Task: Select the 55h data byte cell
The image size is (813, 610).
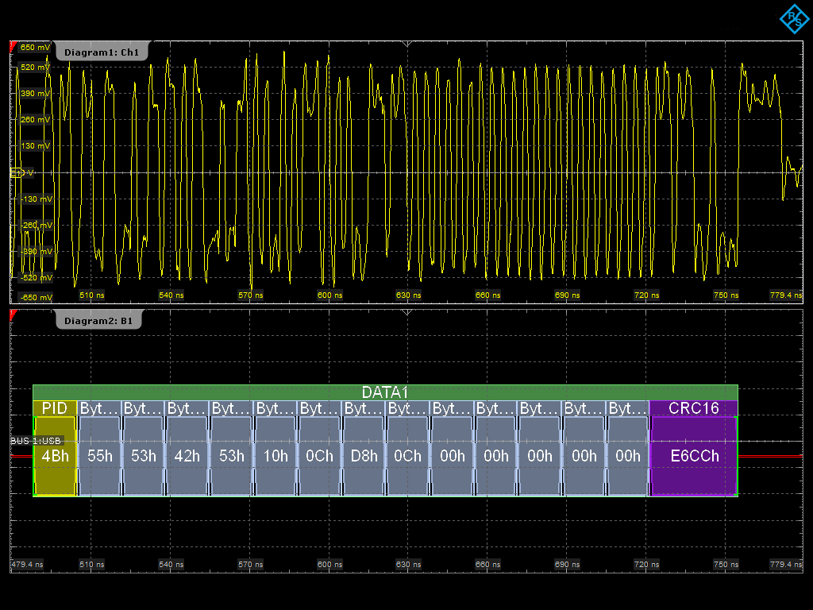Action: (99, 456)
